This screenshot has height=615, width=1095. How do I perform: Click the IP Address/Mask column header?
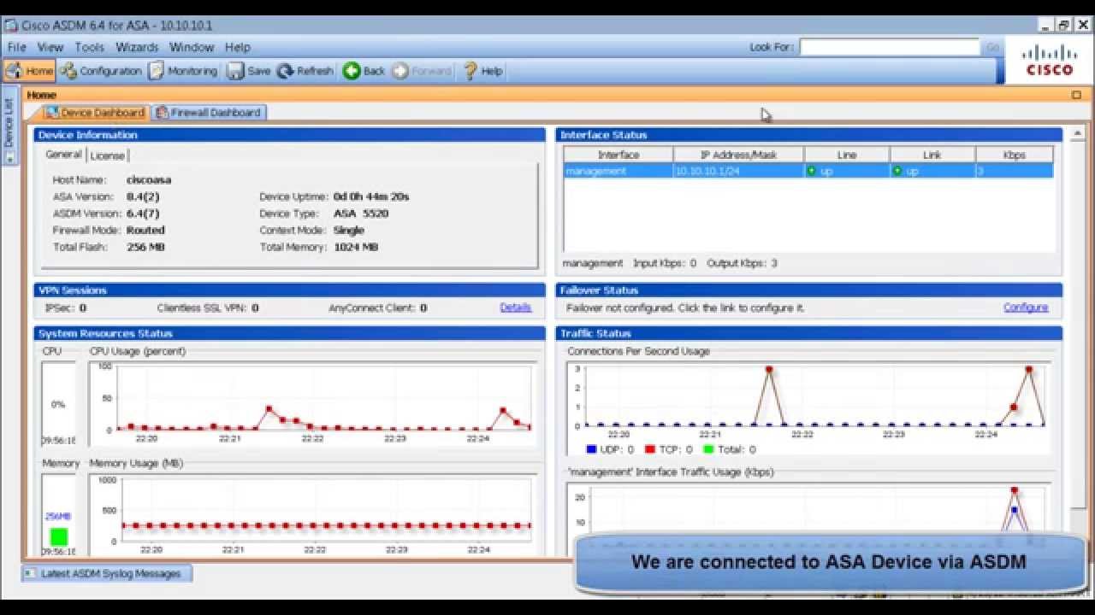point(738,155)
